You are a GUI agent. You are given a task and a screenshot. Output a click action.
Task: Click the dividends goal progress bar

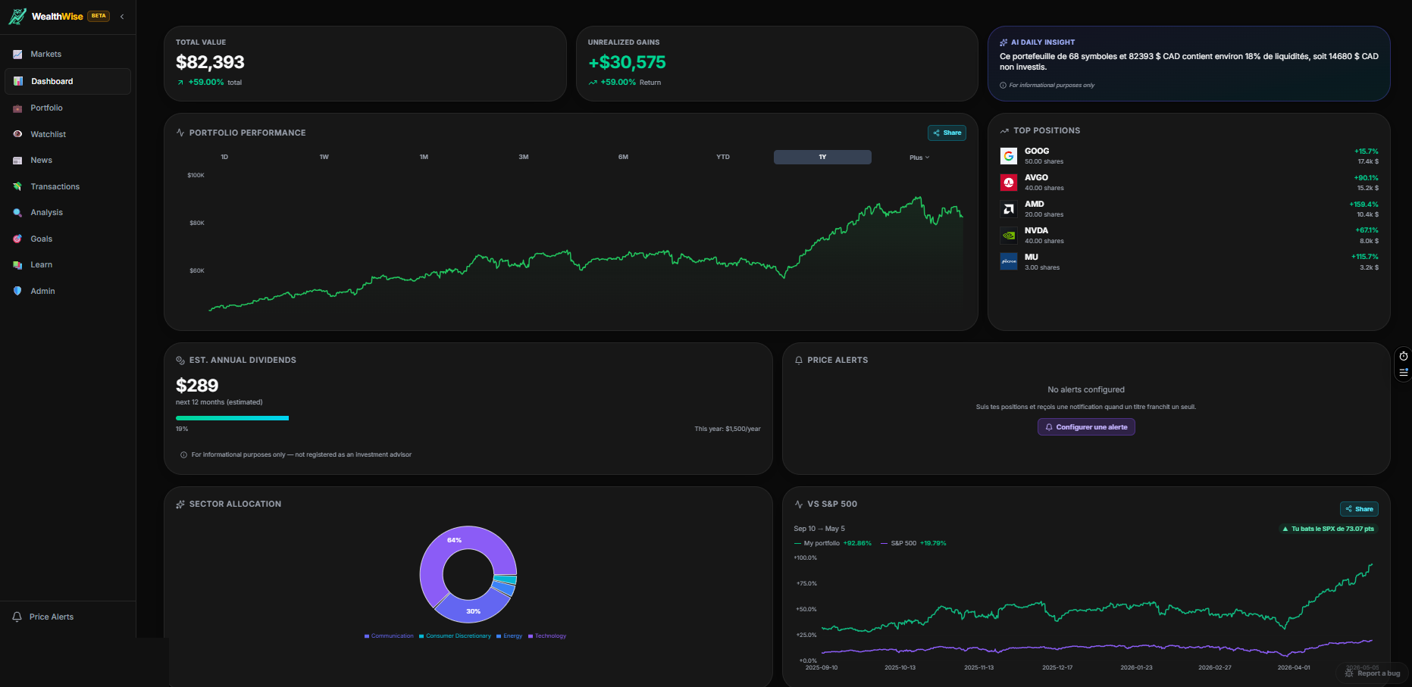tap(468, 418)
